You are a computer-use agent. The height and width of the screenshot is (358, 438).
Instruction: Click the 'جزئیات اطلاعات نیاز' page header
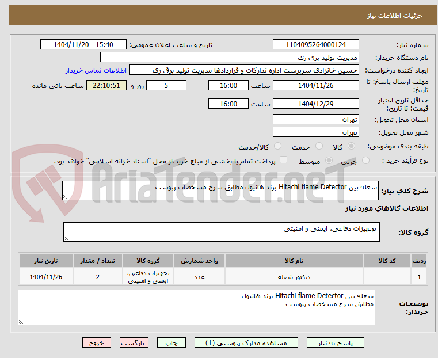click(x=394, y=16)
